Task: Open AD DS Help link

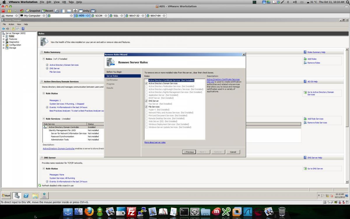Action: coord(312,82)
